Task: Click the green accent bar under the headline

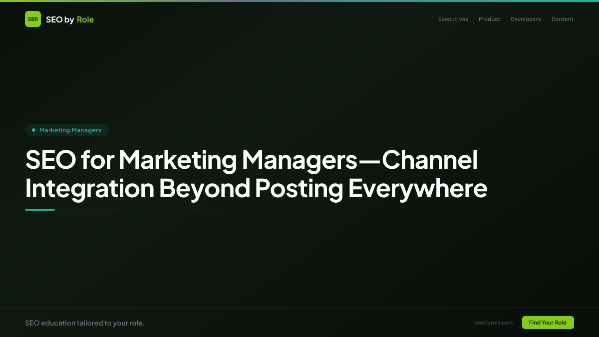Action: (40, 210)
